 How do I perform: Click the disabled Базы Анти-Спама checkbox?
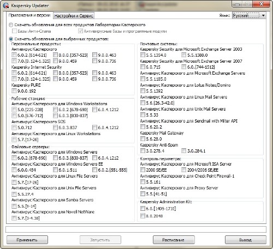click(x=14, y=31)
